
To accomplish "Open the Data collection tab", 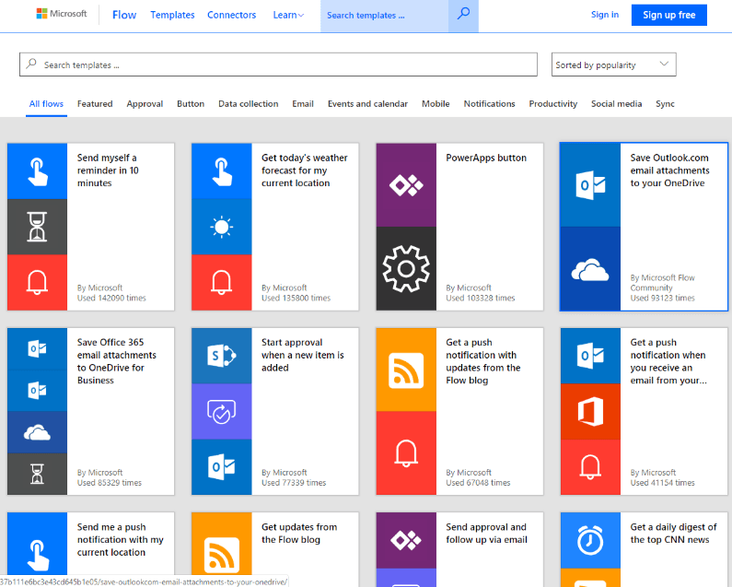I will pyautogui.click(x=249, y=104).
